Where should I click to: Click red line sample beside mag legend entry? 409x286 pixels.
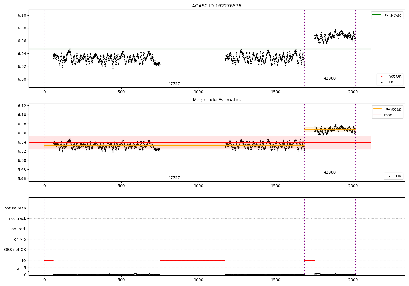pos(377,115)
